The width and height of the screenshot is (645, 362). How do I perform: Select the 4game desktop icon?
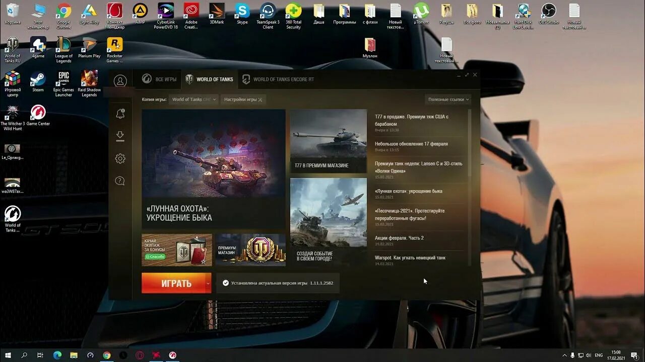click(x=38, y=48)
